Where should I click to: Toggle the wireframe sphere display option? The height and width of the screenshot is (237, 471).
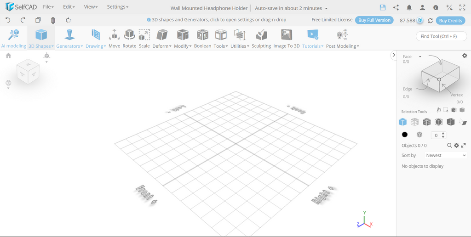pyautogui.click(x=419, y=135)
